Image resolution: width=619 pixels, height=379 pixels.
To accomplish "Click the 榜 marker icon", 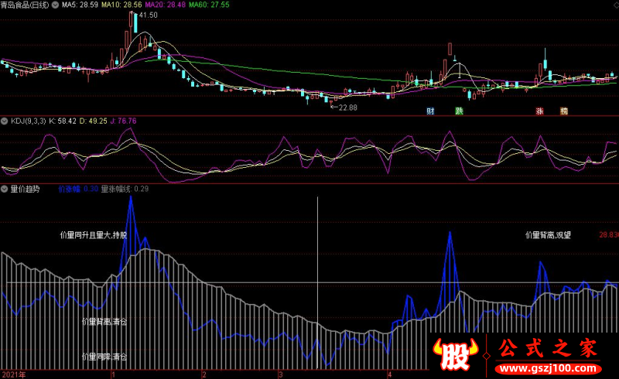I will tap(564, 111).
